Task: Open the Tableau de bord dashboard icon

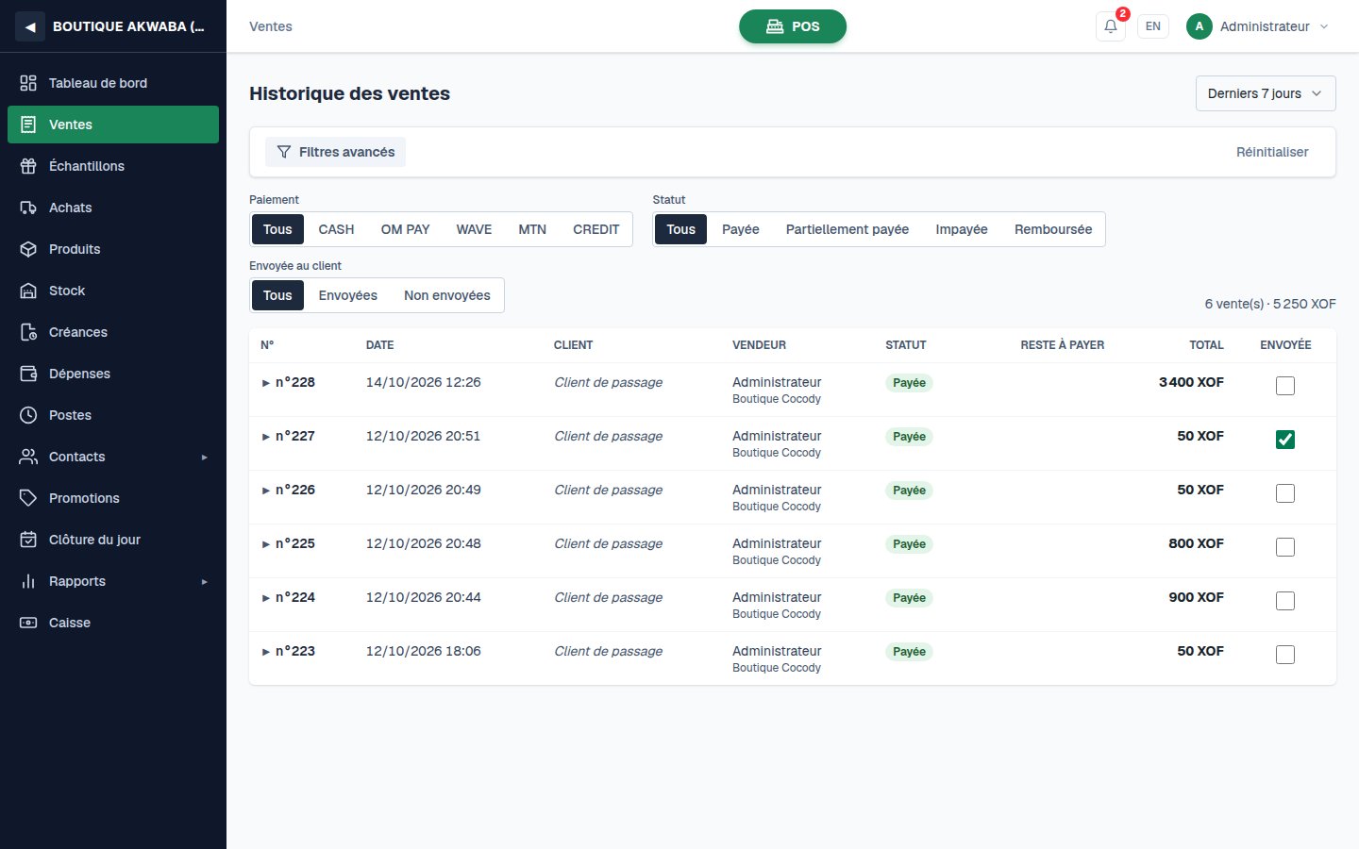Action: [x=28, y=83]
